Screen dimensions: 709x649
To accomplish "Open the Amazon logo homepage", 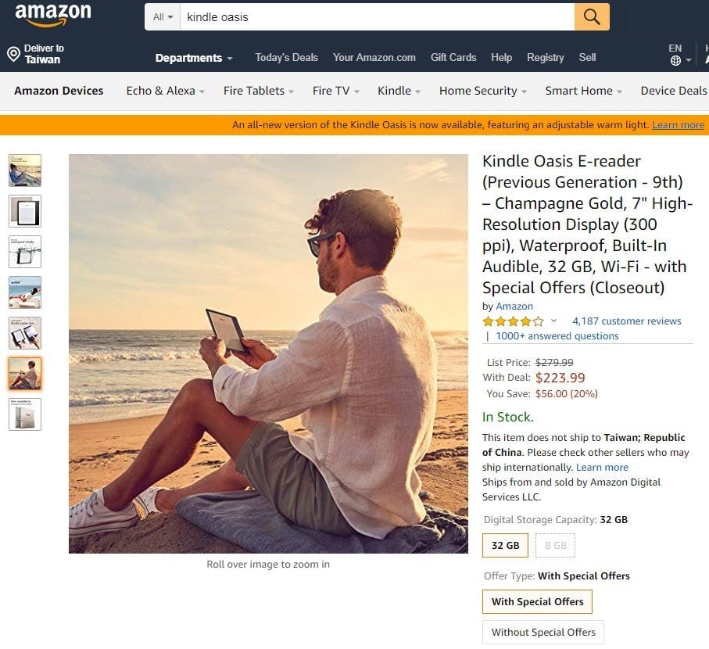I will [53, 14].
